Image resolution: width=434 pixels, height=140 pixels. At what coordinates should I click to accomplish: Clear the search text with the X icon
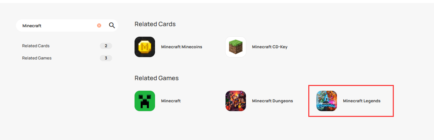pos(99,25)
